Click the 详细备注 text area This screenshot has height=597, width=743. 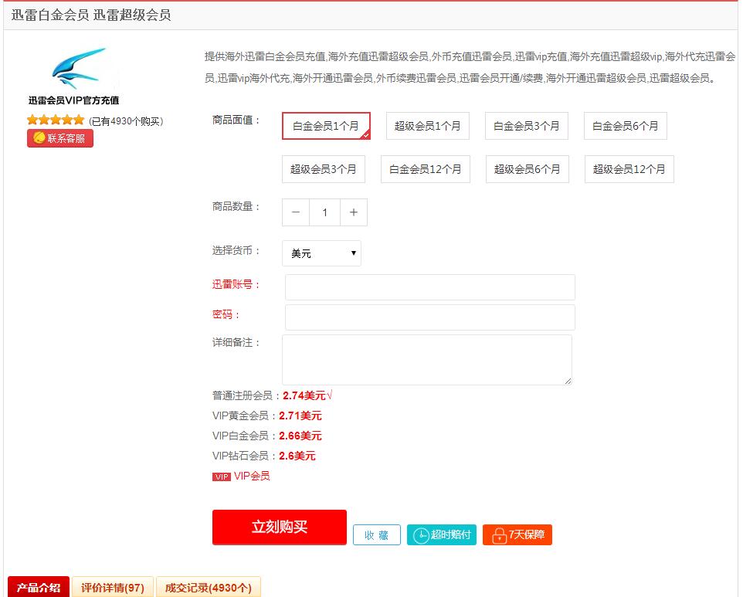pos(427,360)
